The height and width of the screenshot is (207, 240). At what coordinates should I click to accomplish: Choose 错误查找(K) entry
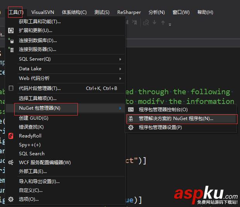tap(31, 127)
